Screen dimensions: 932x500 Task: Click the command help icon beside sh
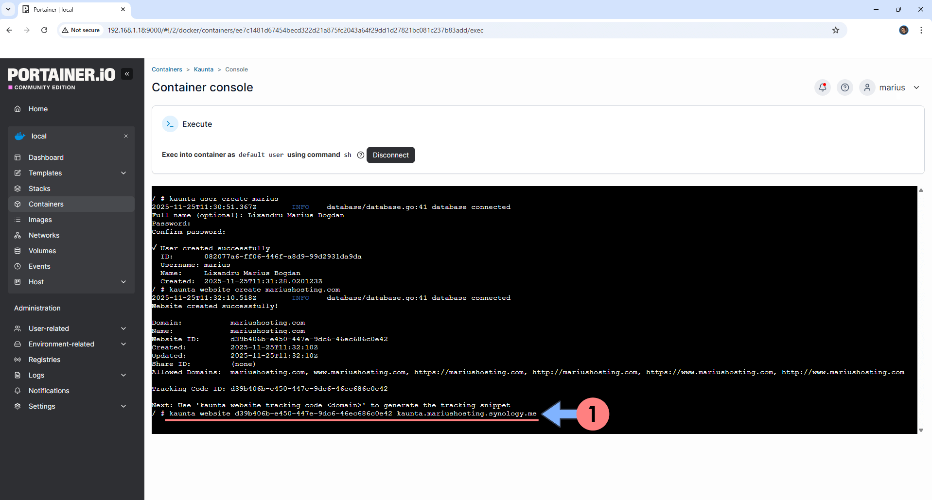pos(360,155)
